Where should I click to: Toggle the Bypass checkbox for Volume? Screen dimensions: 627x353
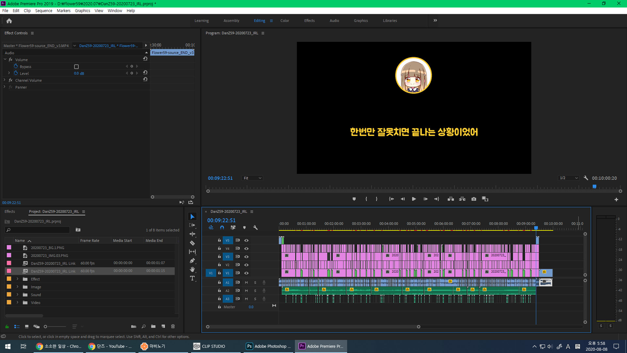[x=76, y=67]
